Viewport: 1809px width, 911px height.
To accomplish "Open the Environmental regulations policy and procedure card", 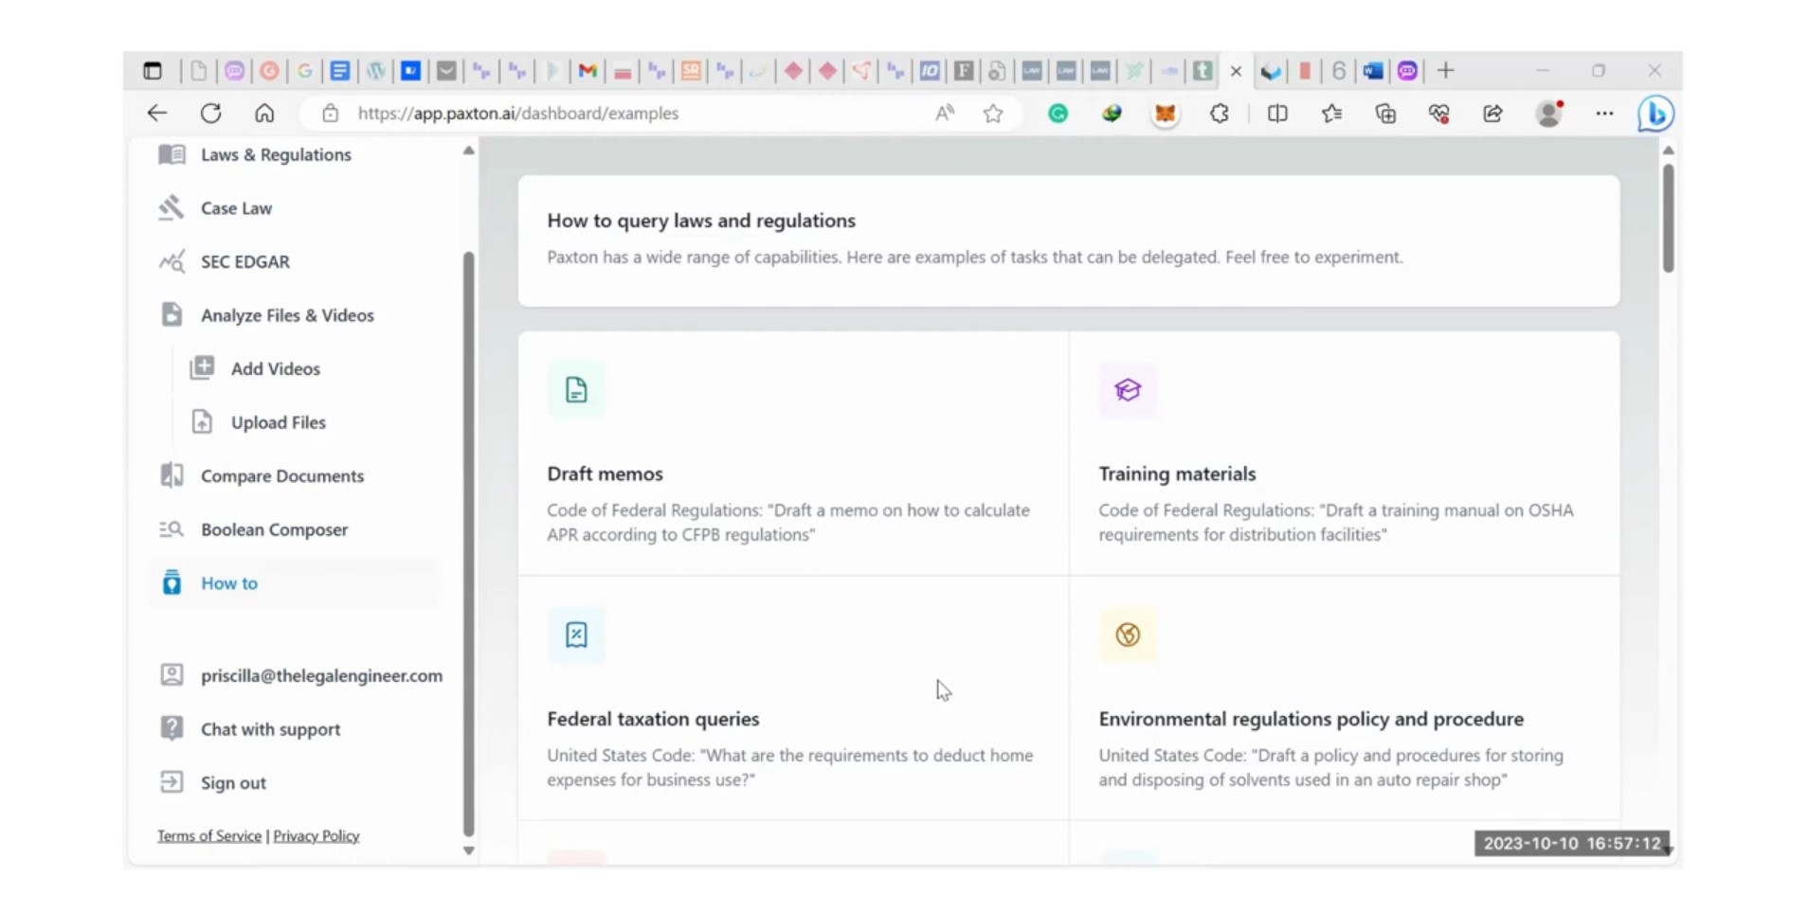I will coord(1345,698).
